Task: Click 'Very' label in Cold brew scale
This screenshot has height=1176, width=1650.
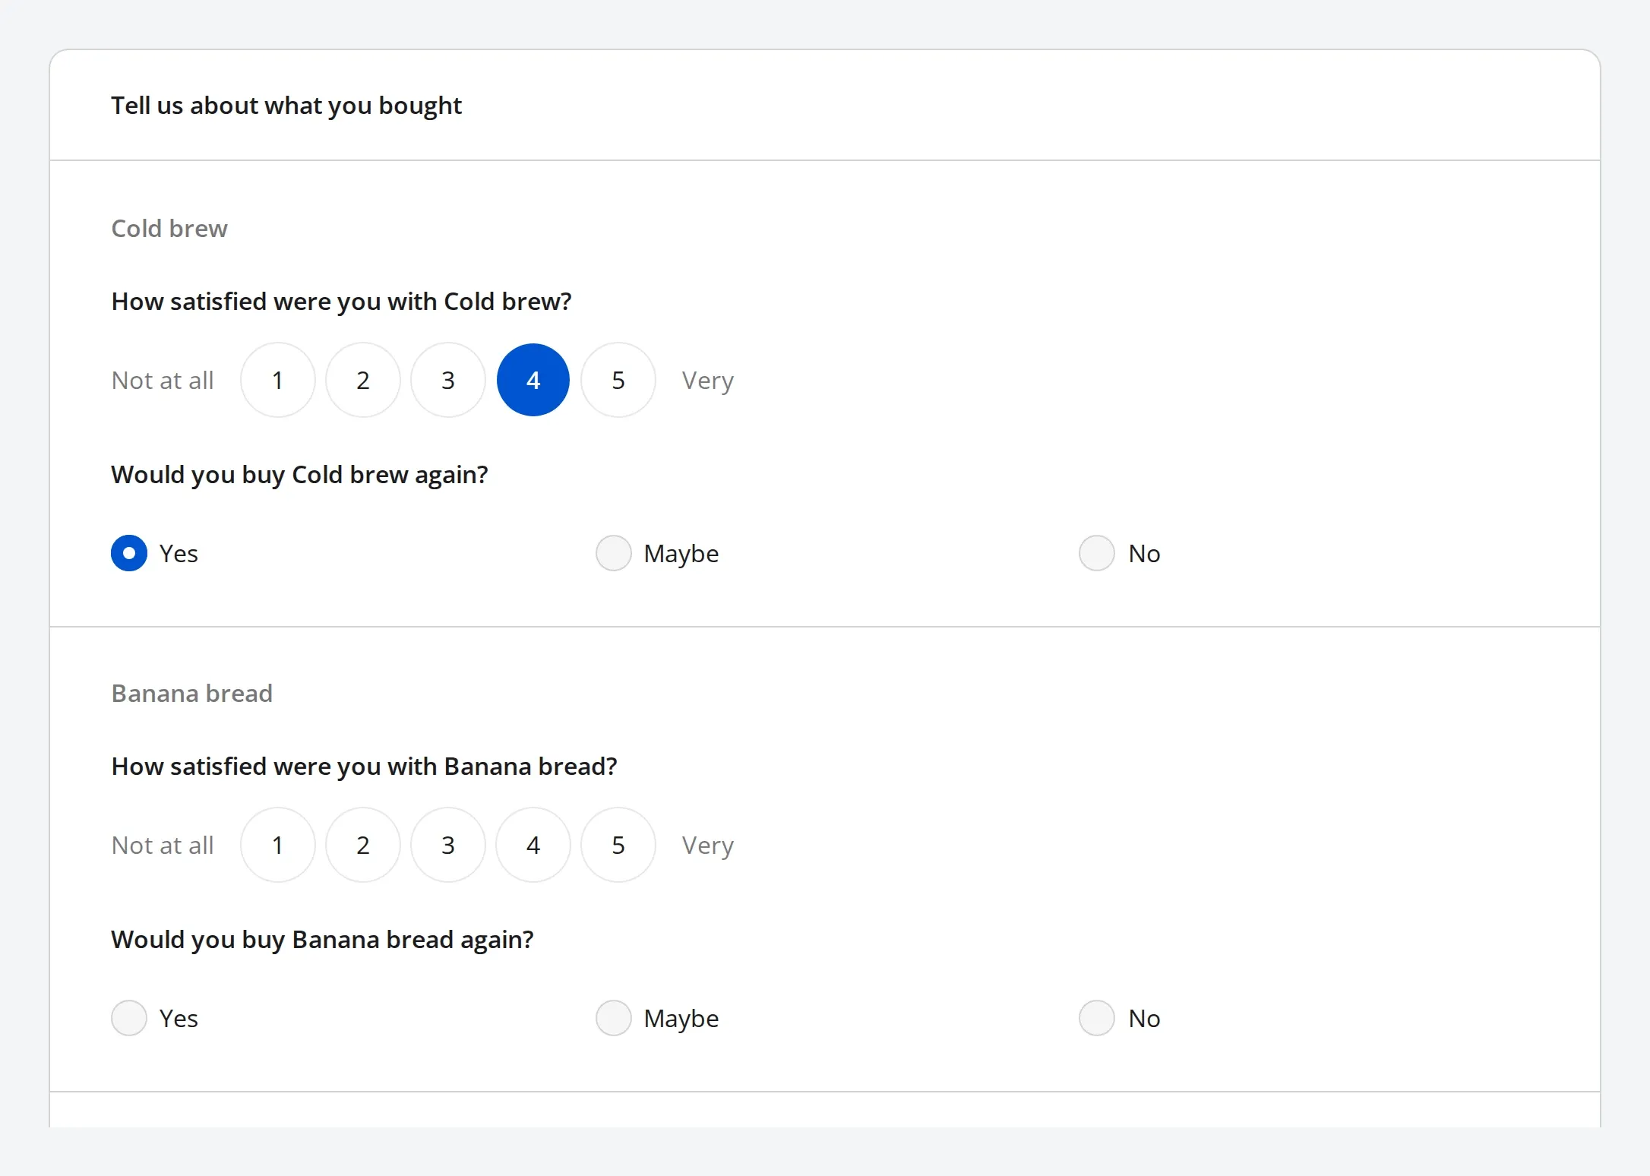Action: pyautogui.click(x=708, y=381)
